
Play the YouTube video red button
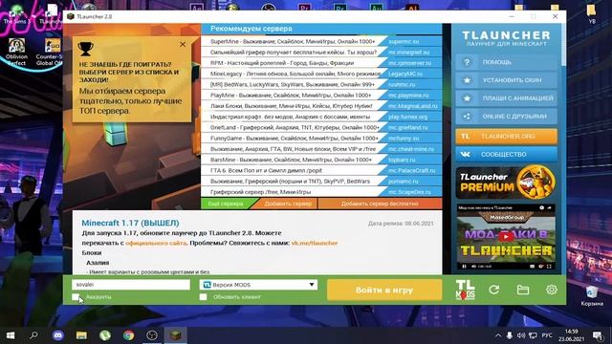click(x=506, y=236)
